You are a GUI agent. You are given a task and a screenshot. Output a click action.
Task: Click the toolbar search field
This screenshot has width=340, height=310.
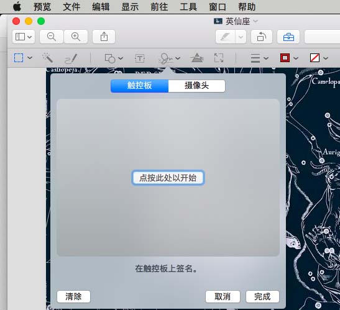point(322,37)
